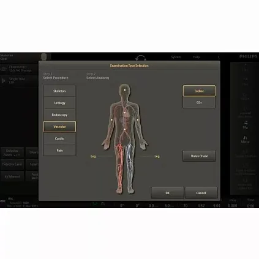This screenshot has width=259, height=259.
Task: Click the Step 1 Select Procedure heading
Action: (56, 76)
